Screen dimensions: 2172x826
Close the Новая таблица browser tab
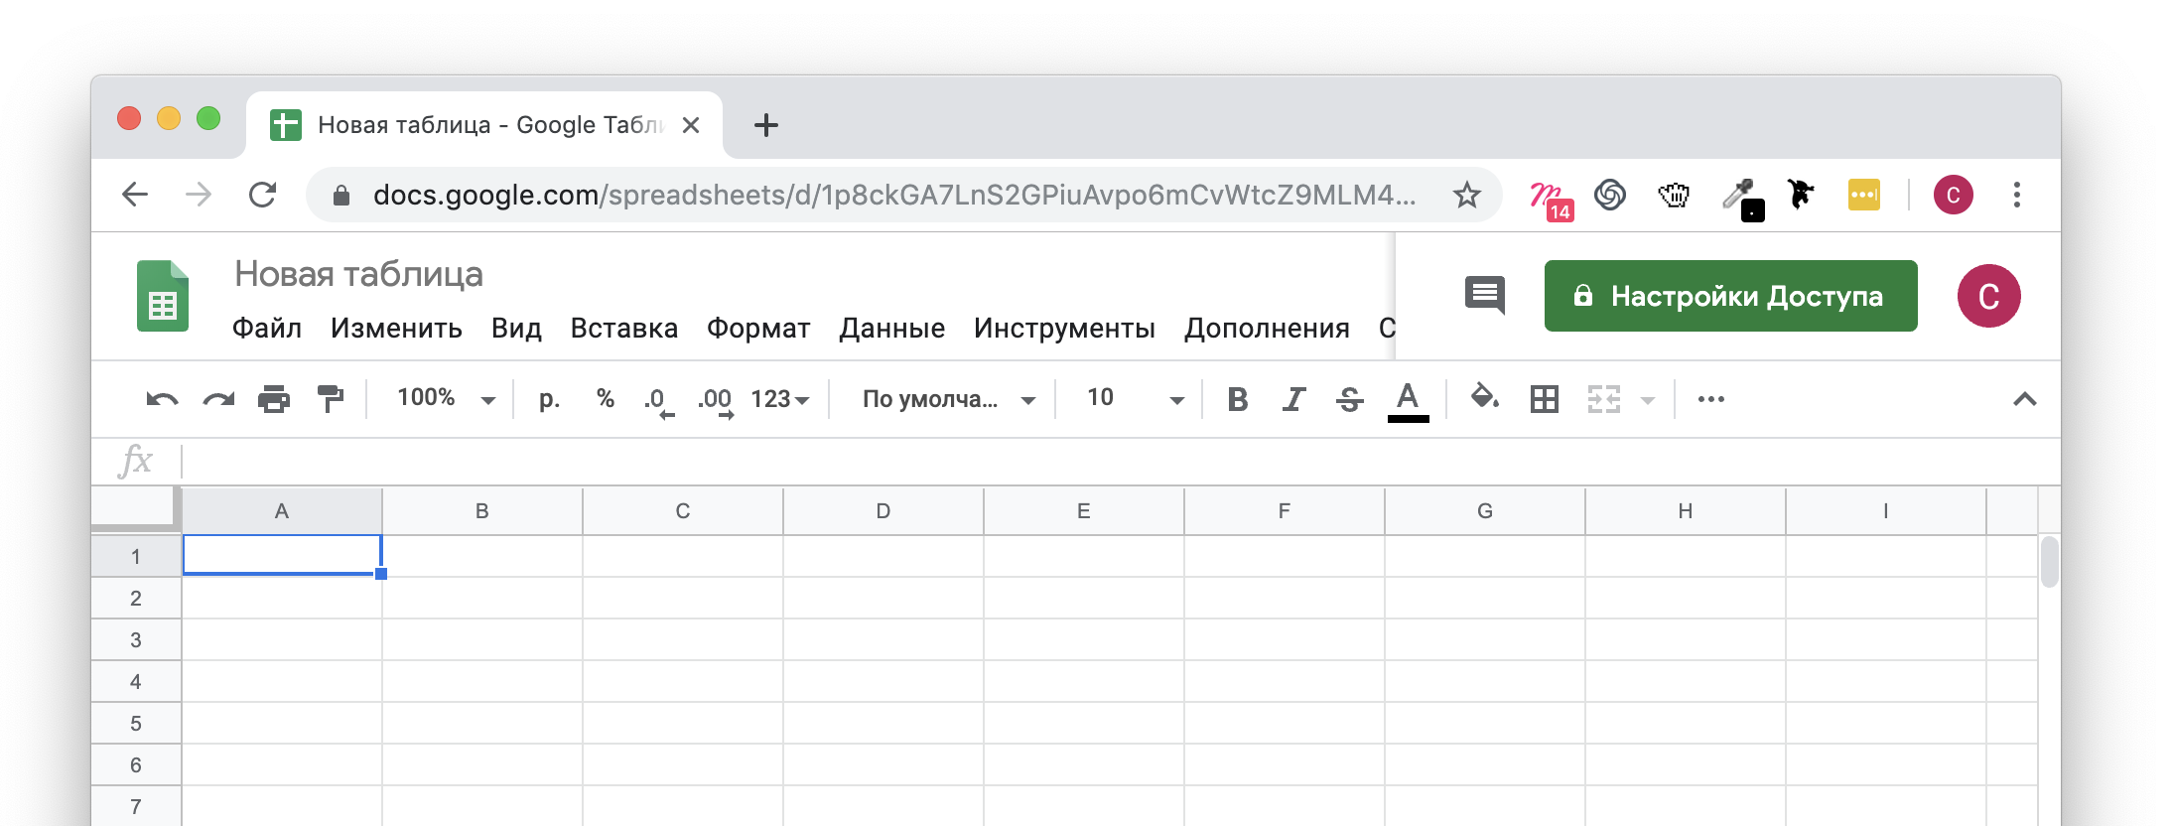[x=691, y=125]
